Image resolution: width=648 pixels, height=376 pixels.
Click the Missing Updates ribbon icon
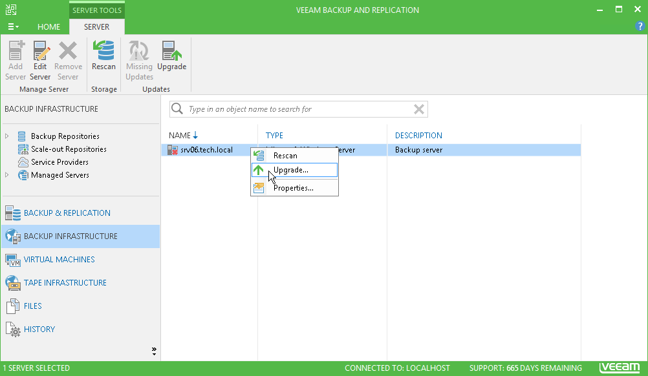139,51
